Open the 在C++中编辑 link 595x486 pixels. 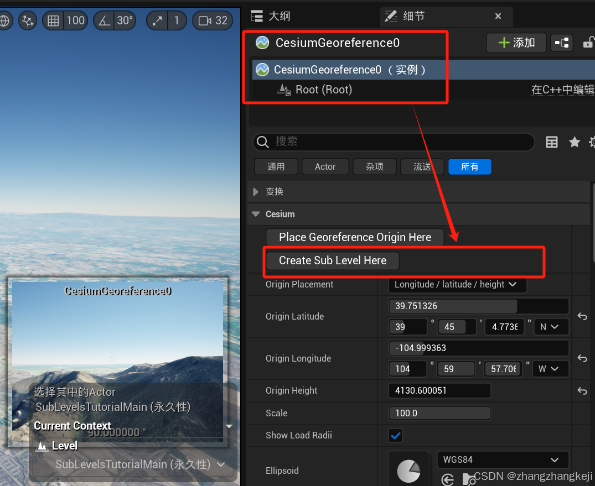click(x=563, y=90)
